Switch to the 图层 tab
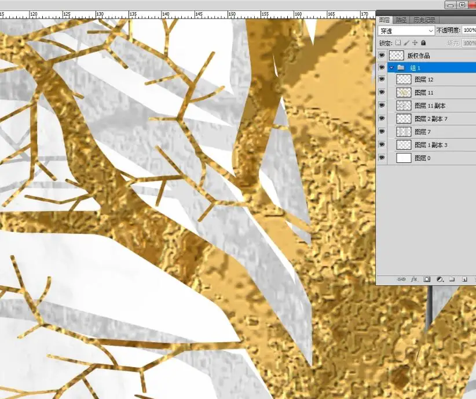This screenshot has width=476, height=399. 385,20
